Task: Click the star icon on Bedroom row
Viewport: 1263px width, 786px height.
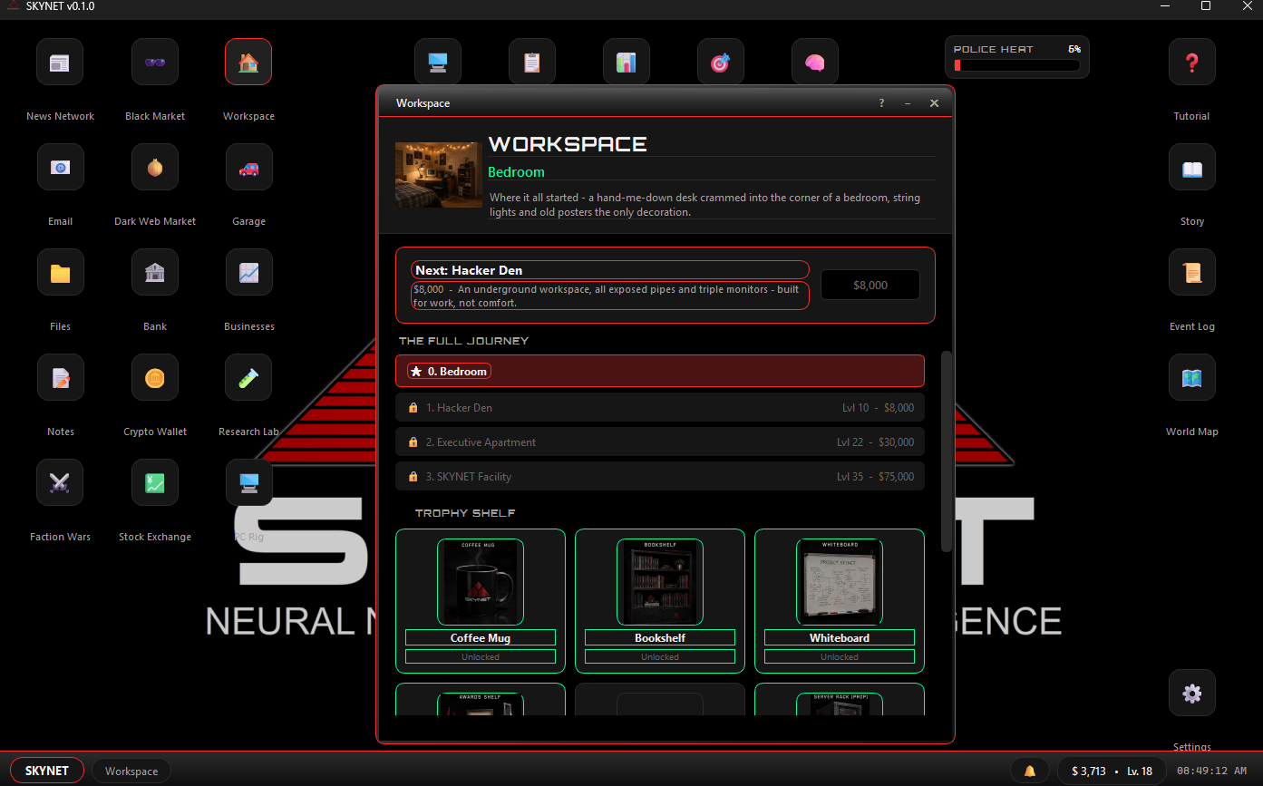Action: tap(416, 372)
